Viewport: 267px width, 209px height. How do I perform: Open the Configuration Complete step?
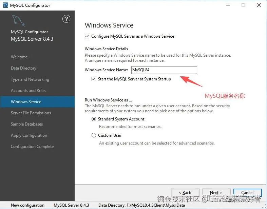coord(32,147)
